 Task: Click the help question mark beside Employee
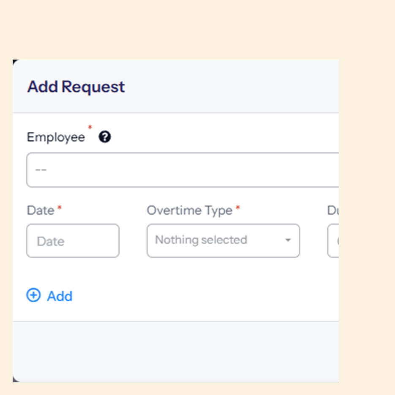point(104,137)
